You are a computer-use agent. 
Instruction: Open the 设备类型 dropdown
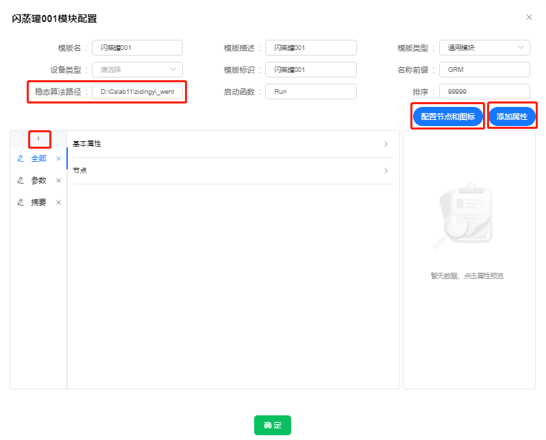[137, 69]
